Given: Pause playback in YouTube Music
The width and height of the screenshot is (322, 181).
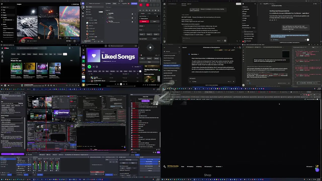Looking at the screenshot, I should (x=5, y=85).
